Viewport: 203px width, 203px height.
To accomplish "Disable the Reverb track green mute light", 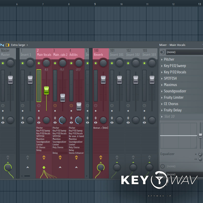I will pyautogui.click(x=95, y=63).
